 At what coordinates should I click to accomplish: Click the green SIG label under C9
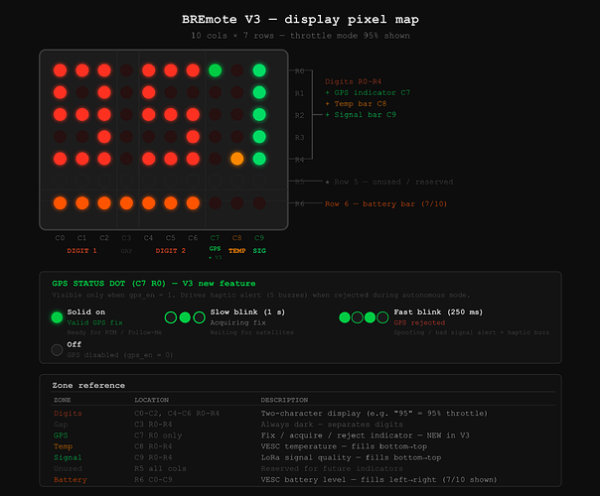tap(259, 251)
